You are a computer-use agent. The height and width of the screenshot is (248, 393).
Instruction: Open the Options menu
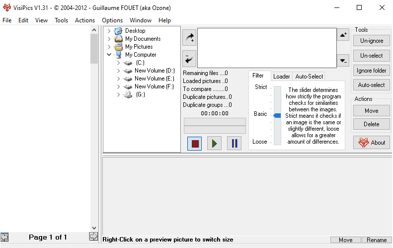[112, 20]
